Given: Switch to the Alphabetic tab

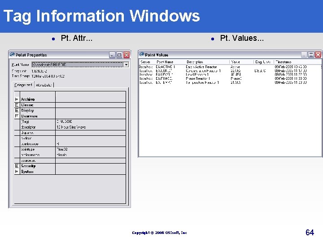Looking at the screenshot, I should 44,85.
